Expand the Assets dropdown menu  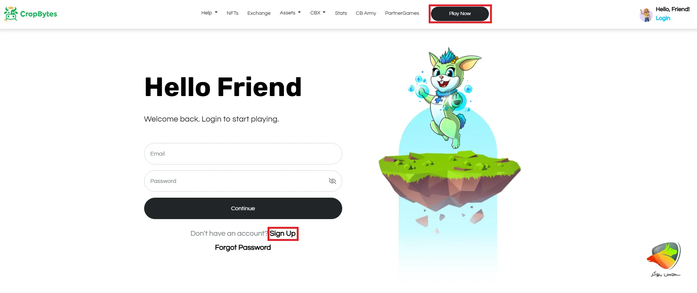pyautogui.click(x=290, y=13)
